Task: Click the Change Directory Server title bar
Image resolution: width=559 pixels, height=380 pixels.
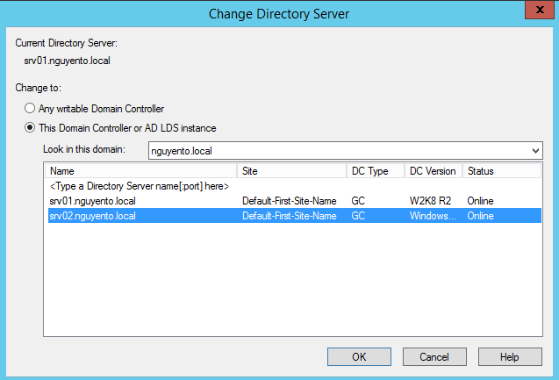Action: coord(279,14)
